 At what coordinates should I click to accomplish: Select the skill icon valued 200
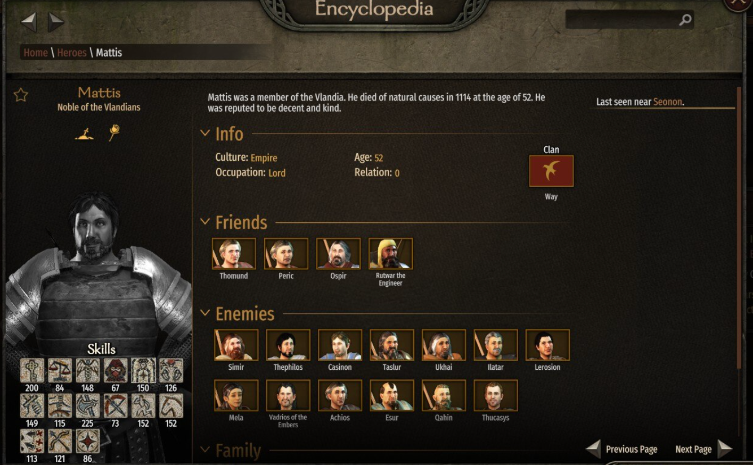[32, 370]
